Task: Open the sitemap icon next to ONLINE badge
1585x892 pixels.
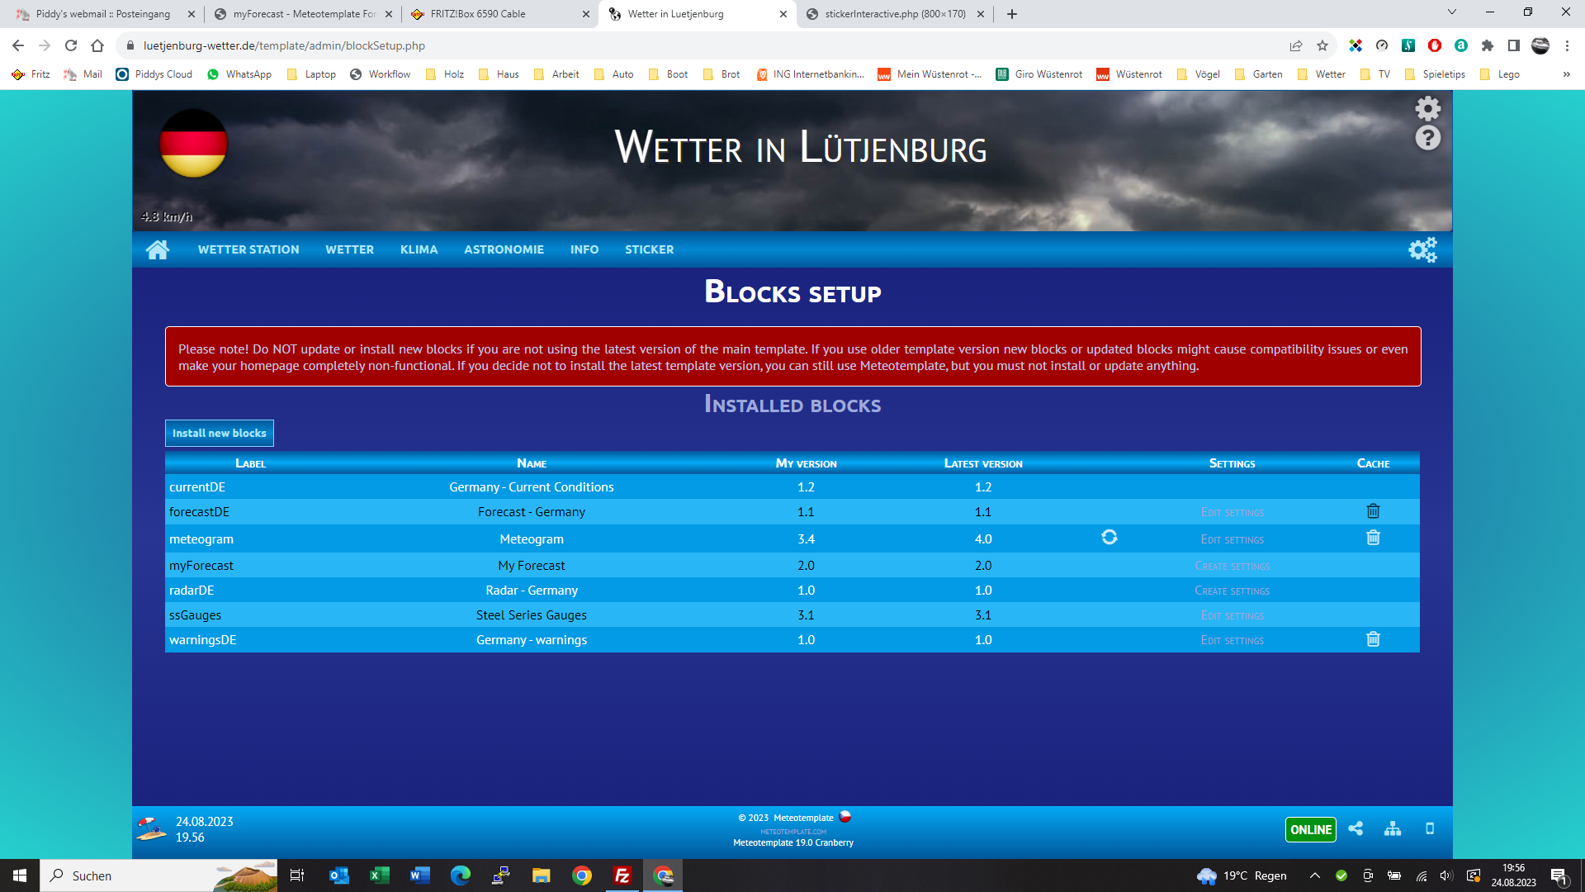Action: coord(1393,829)
